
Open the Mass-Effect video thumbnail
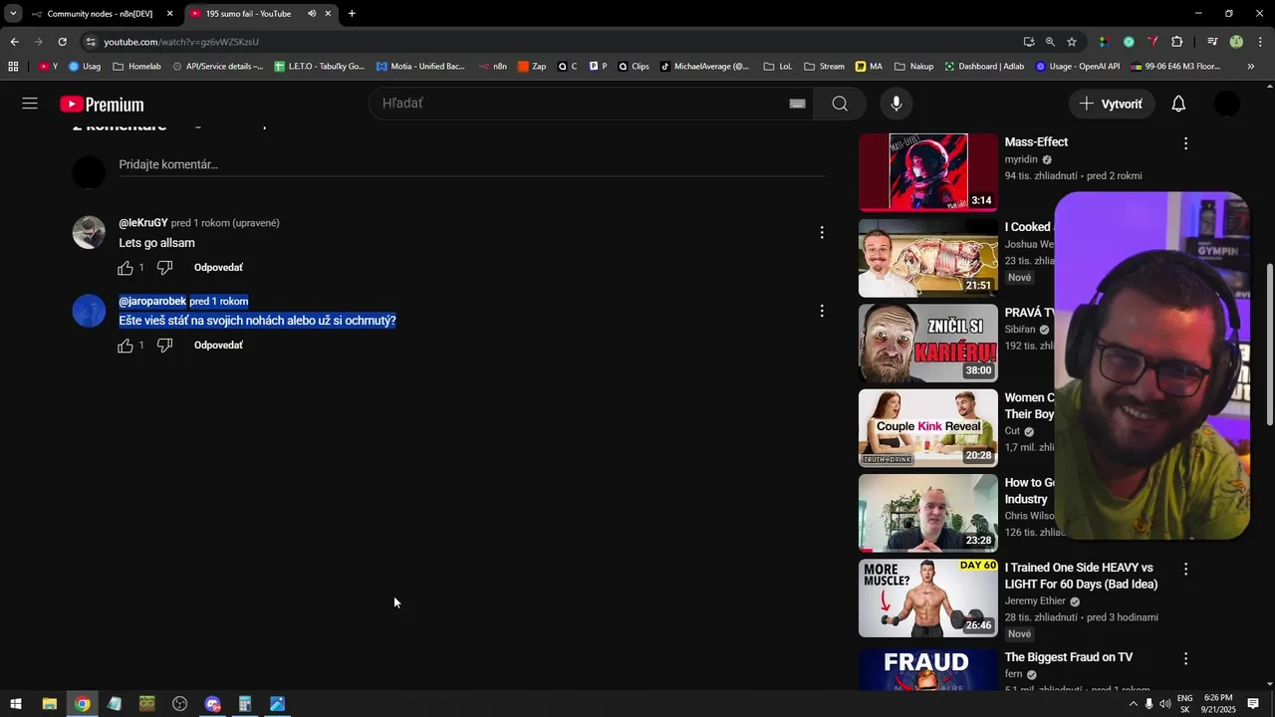(x=927, y=172)
